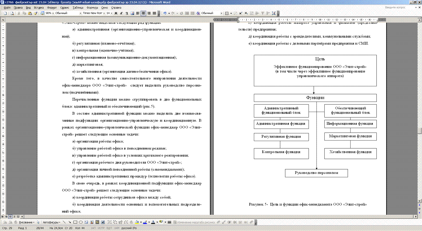Select the Oval drawing tool
Viewport: 422px width, 231px height.
click(x=81, y=222)
